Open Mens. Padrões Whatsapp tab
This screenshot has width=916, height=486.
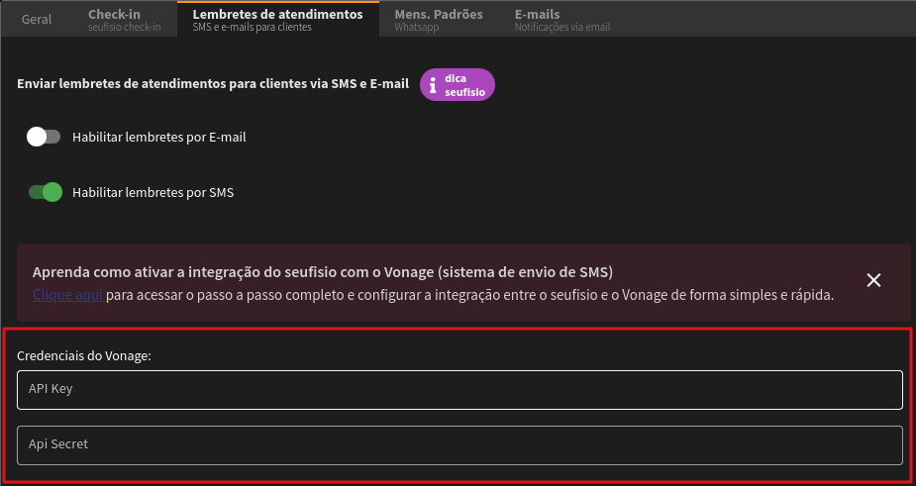coord(438,19)
